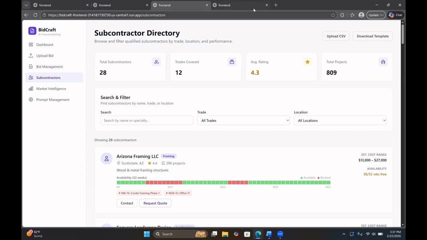The height and width of the screenshot is (240, 427).
Task: Open the All Locations dropdown
Action: pyautogui.click(x=340, y=120)
